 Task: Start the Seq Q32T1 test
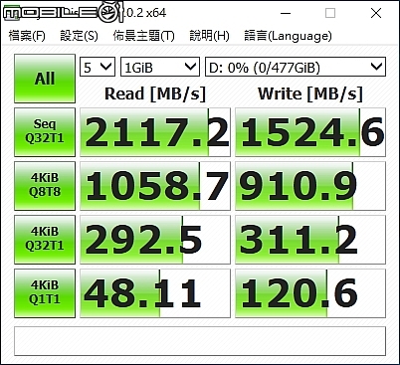[x=45, y=132]
